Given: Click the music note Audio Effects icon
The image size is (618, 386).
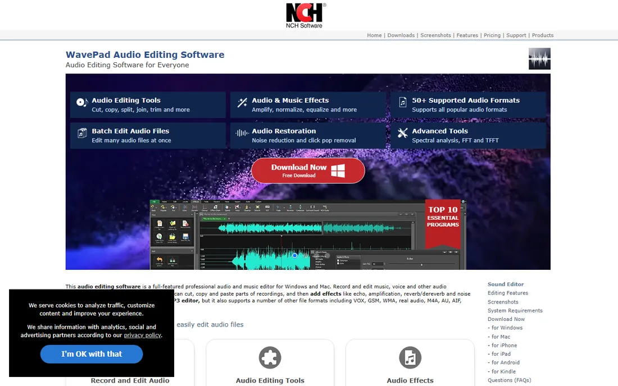Looking at the screenshot, I should [410, 358].
